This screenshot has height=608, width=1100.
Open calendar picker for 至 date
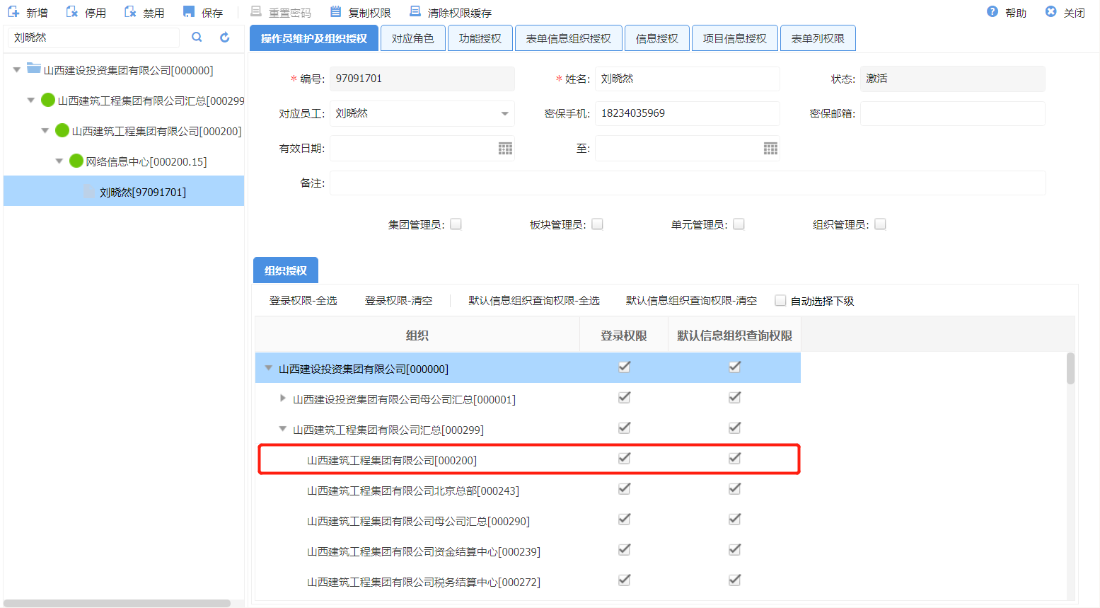click(x=770, y=149)
